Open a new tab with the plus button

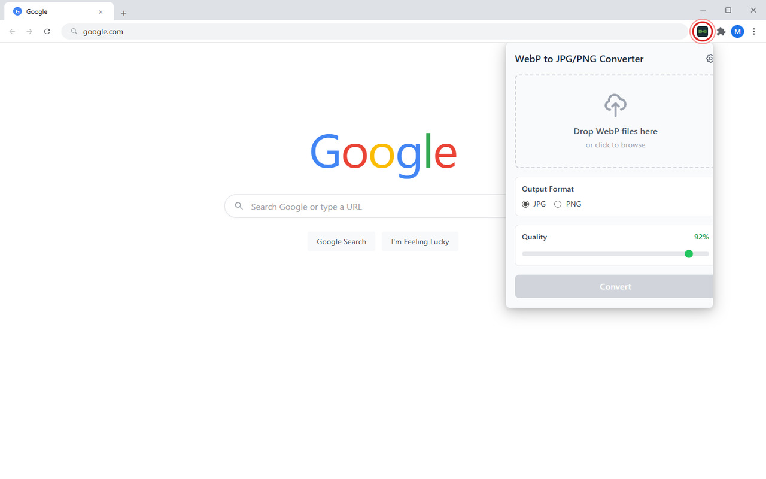(x=124, y=12)
